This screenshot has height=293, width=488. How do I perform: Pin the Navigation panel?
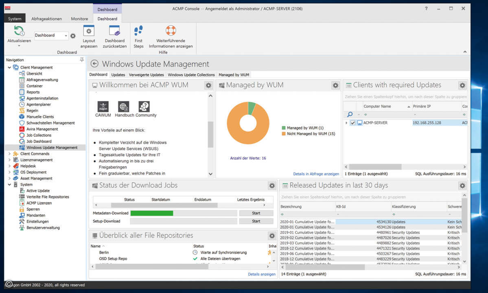[x=81, y=59]
